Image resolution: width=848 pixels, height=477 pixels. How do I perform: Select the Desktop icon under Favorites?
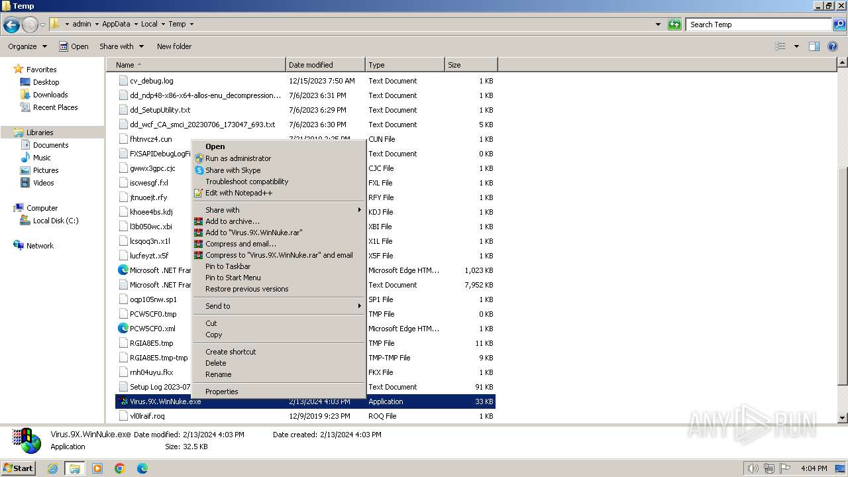point(25,82)
